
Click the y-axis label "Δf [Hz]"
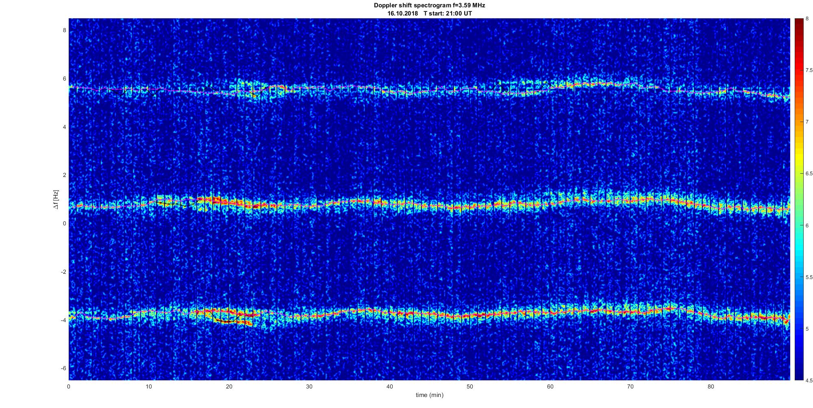pos(56,200)
